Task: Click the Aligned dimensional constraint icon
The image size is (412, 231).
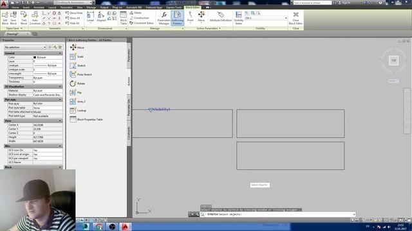Action: tap(101, 17)
